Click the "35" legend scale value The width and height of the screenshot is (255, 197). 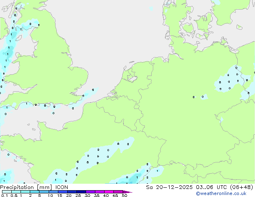[97, 195]
